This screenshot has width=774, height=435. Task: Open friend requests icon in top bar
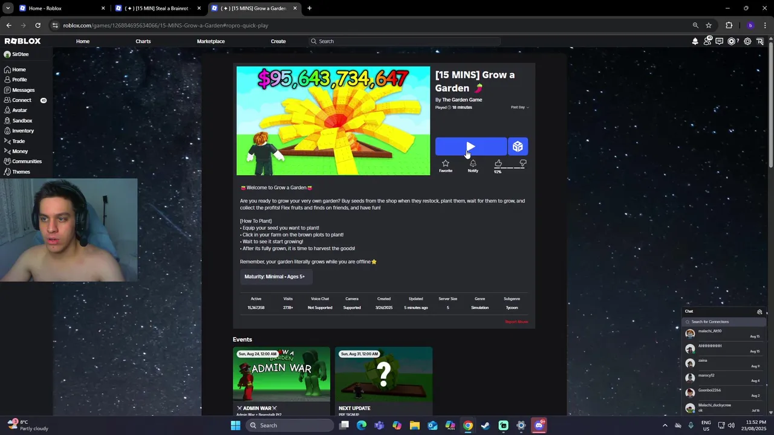pos(707,41)
